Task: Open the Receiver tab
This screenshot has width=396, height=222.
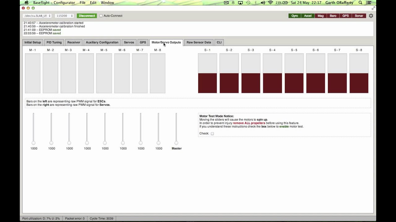Action: (x=74, y=42)
